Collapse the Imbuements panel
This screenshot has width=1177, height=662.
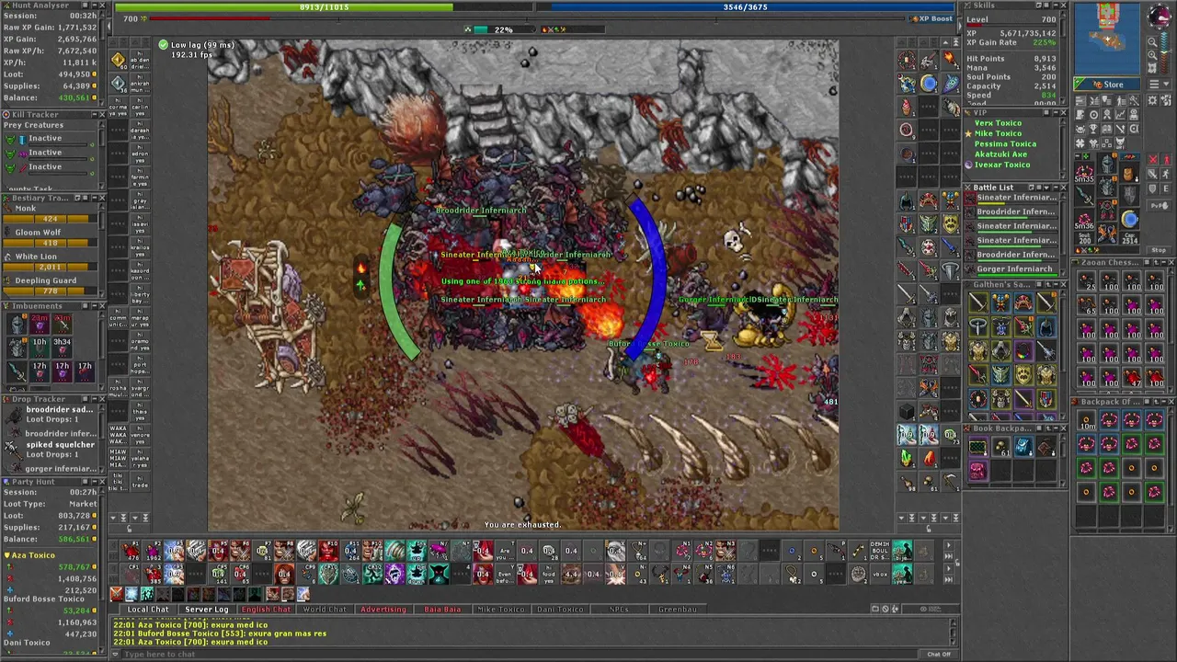point(95,305)
